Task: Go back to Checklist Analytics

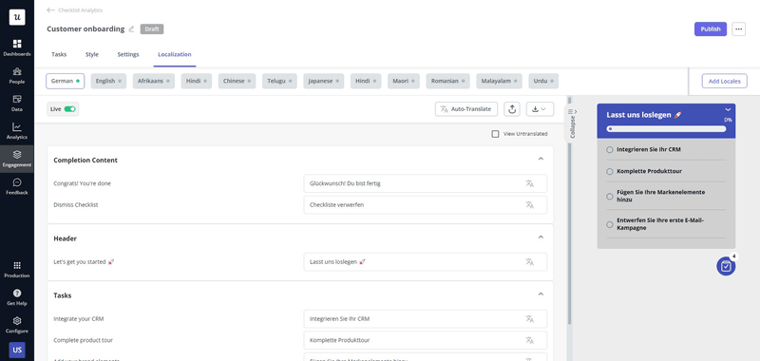Action: point(75,10)
